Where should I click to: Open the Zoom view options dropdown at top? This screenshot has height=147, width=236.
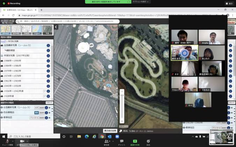[x=141, y=2]
